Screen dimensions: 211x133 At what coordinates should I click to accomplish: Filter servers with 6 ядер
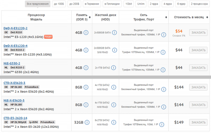tap(181, 4)
